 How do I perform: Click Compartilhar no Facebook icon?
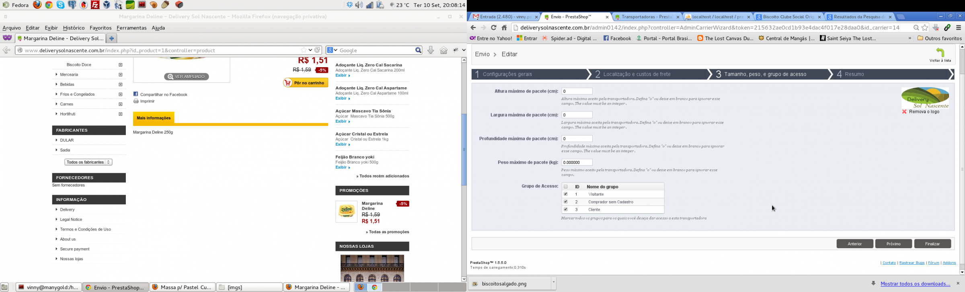pyautogui.click(x=136, y=94)
